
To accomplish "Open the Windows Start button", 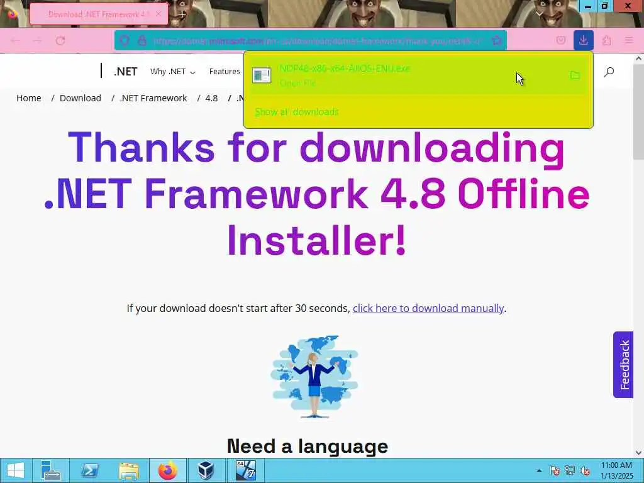I will click(x=16, y=470).
